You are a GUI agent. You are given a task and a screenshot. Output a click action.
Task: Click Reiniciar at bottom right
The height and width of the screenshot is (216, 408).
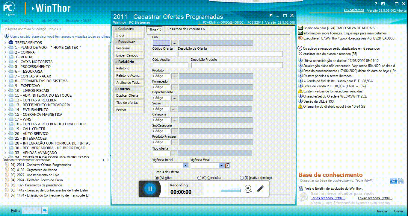[x=382, y=211]
